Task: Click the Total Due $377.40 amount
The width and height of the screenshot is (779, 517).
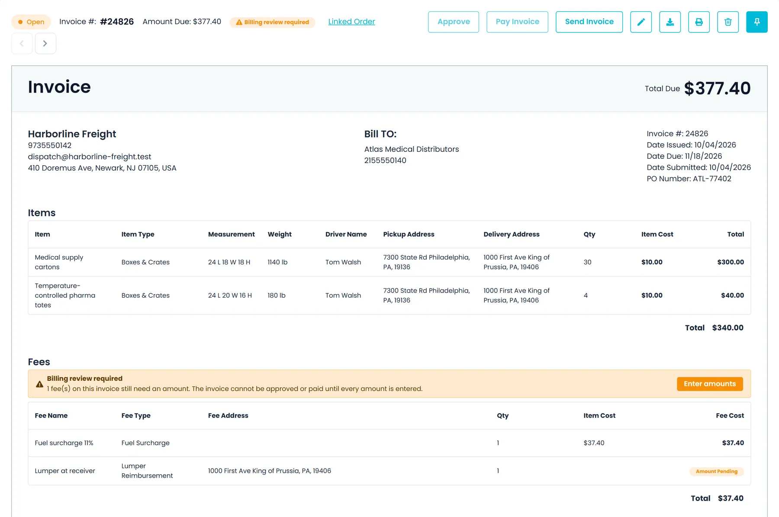Action: coord(717,89)
